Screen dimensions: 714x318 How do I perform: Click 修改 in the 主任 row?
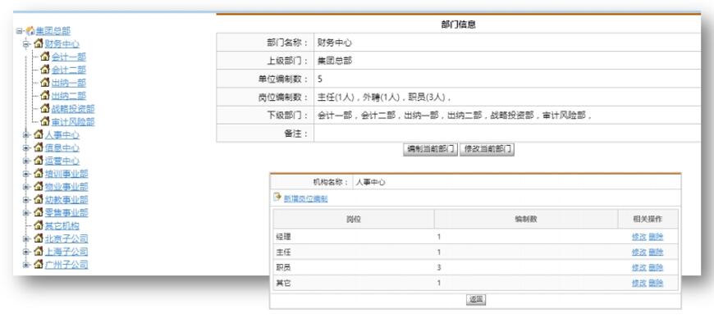[638, 252]
